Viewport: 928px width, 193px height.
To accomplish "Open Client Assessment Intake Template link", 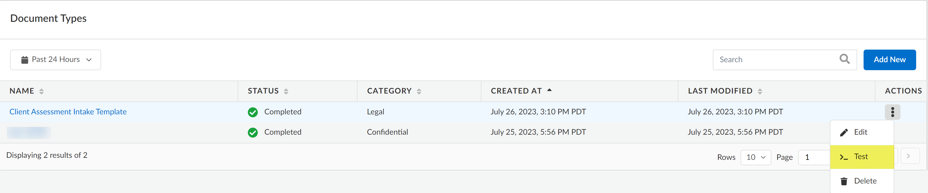I will click(68, 112).
